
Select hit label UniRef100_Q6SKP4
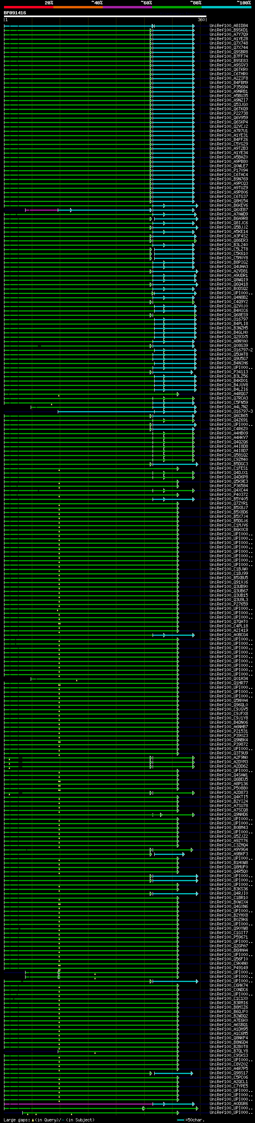[x=229, y=122]
